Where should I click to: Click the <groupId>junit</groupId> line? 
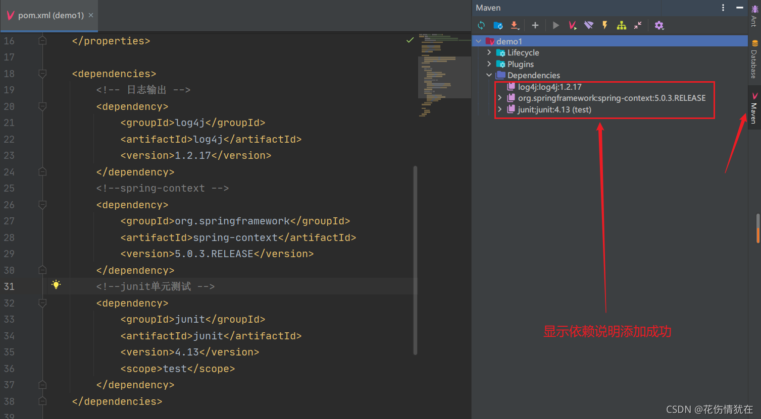193,319
